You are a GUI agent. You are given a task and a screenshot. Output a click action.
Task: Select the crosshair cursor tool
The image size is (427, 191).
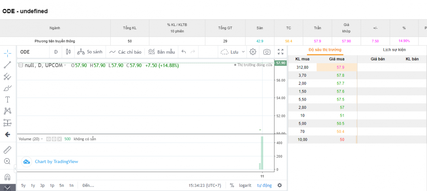tap(8, 53)
